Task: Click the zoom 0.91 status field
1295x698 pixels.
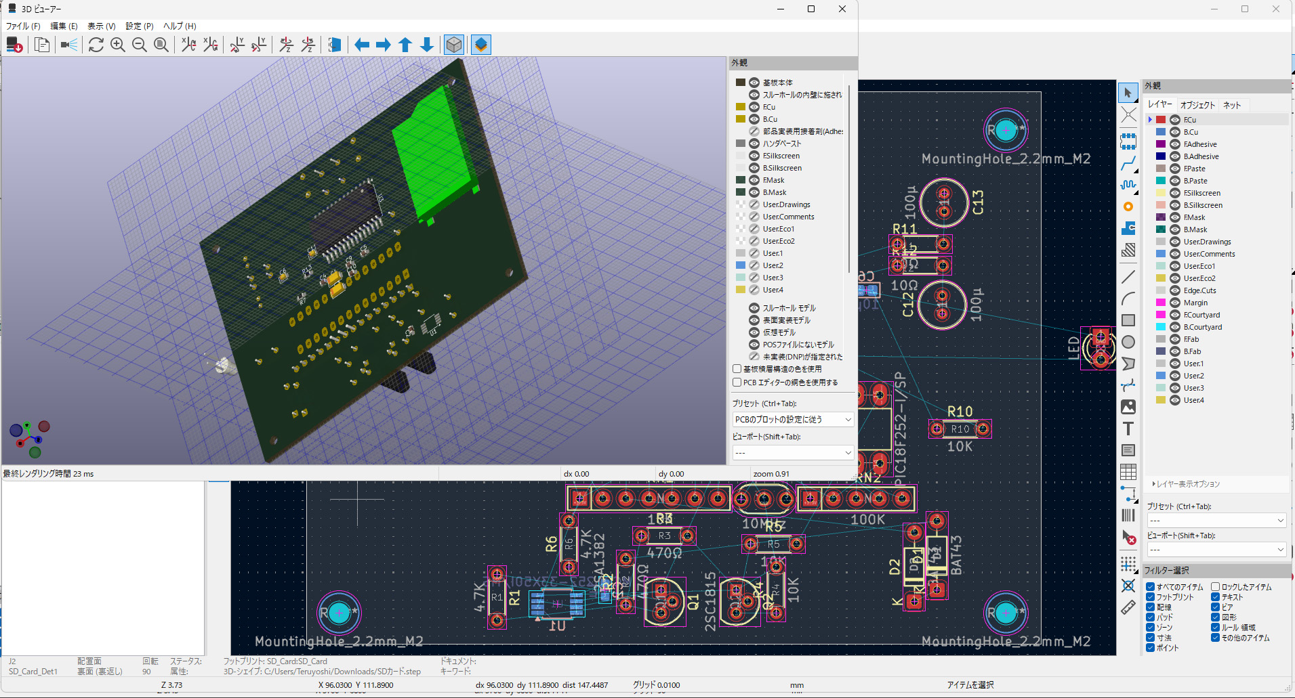Action: tap(771, 474)
